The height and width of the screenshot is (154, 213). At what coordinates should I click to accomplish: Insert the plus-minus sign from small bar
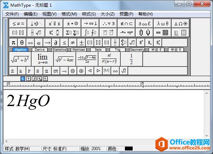point(81,43)
